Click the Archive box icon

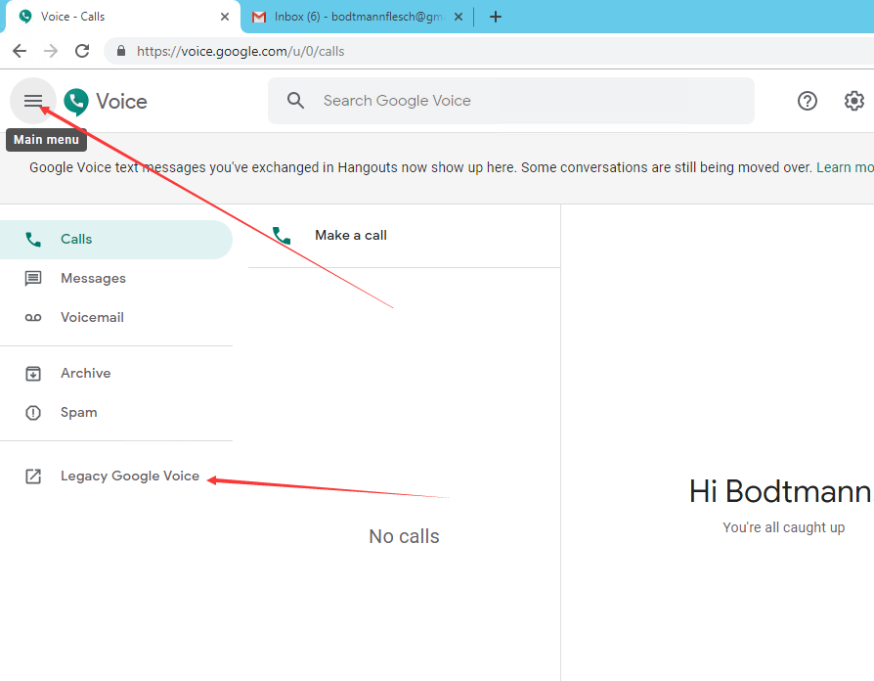point(33,373)
